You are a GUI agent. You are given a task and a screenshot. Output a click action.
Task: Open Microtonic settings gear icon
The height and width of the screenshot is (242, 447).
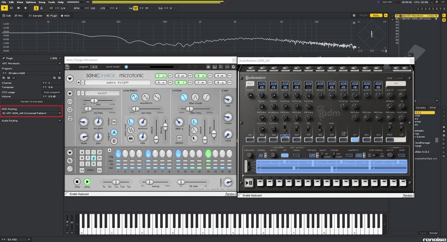(x=233, y=67)
